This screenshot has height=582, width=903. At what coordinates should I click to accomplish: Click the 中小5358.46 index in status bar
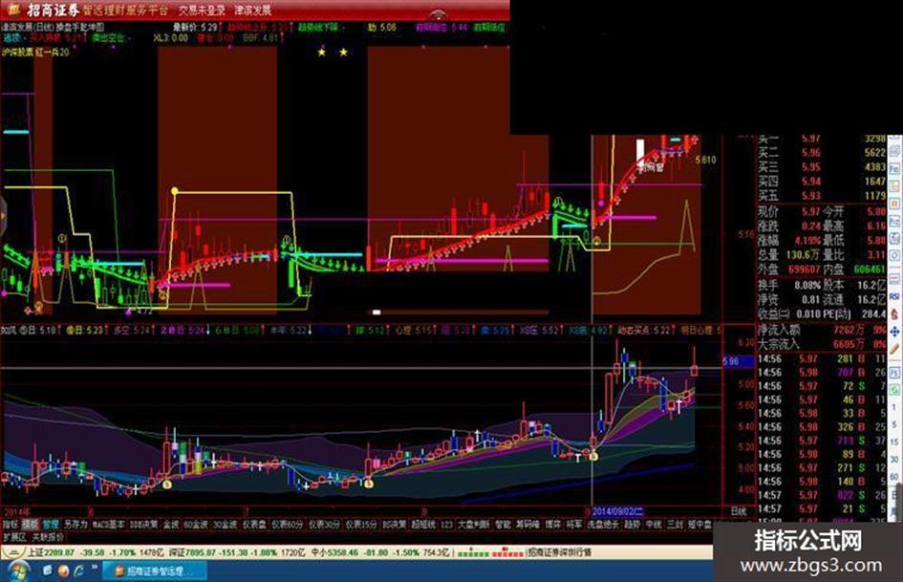pos(335,552)
